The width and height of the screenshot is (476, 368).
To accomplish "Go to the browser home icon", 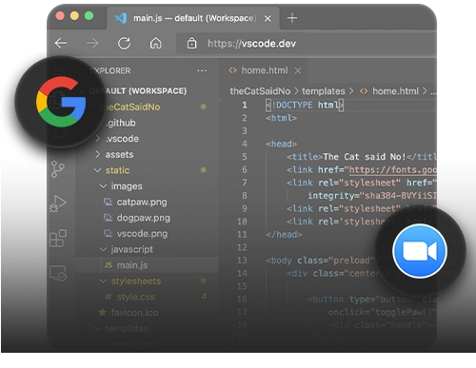I will click(155, 43).
